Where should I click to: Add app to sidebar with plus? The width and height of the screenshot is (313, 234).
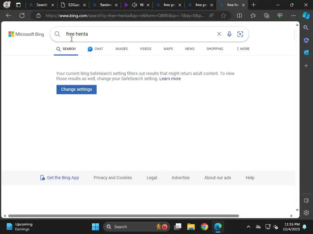(x=306, y=66)
